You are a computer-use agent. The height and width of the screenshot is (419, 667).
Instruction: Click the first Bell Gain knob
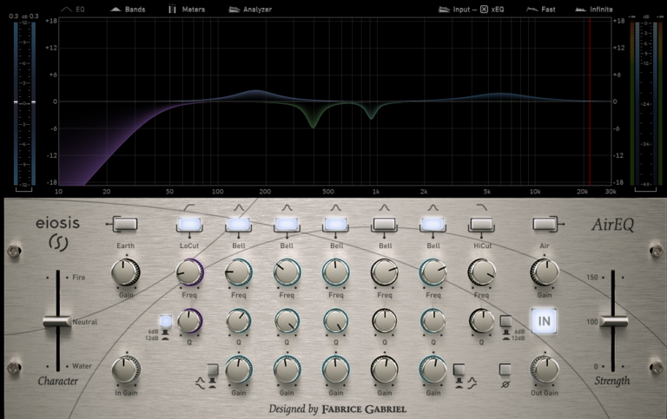pos(238,370)
